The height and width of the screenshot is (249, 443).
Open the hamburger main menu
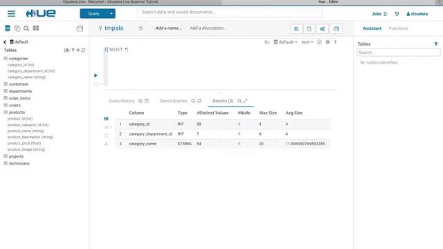(11, 14)
